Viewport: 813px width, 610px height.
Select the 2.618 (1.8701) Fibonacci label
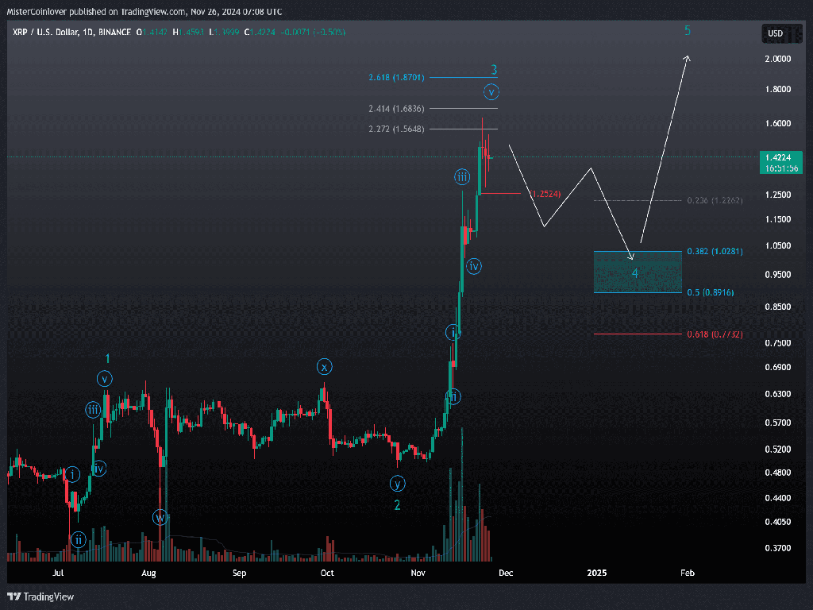click(397, 77)
